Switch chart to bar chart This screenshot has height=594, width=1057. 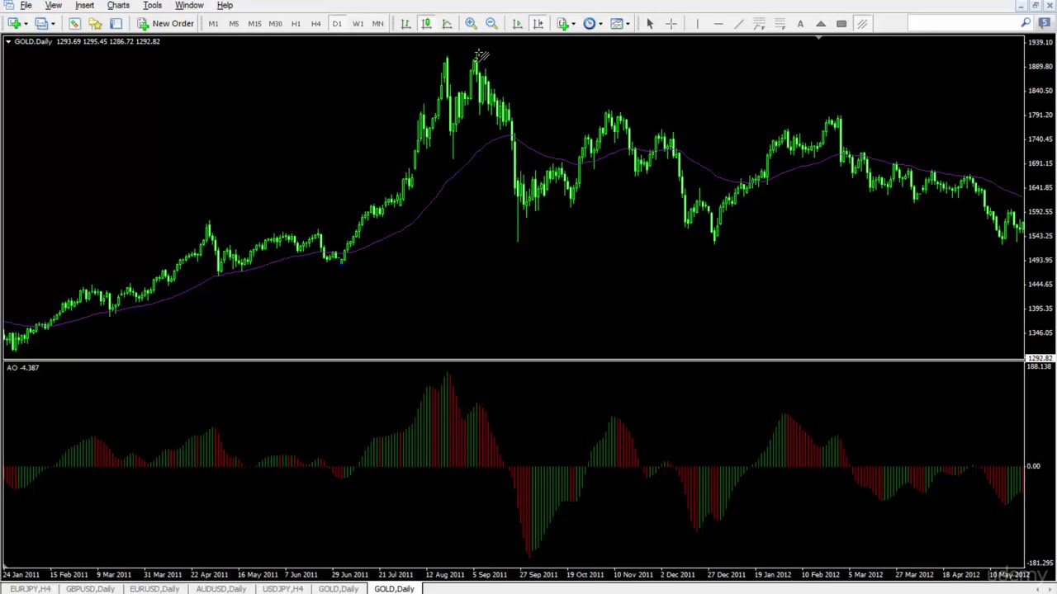coord(405,24)
